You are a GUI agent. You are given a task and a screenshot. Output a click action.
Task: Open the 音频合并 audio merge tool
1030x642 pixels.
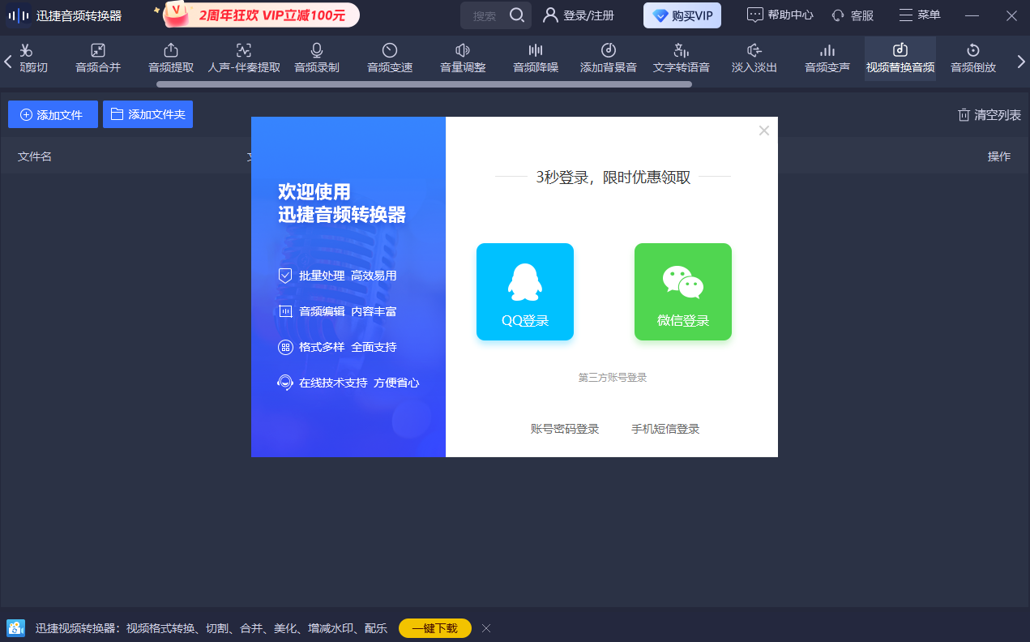click(x=97, y=58)
